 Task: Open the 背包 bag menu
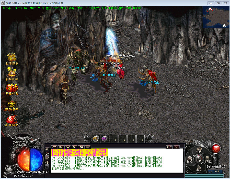[199, 151]
